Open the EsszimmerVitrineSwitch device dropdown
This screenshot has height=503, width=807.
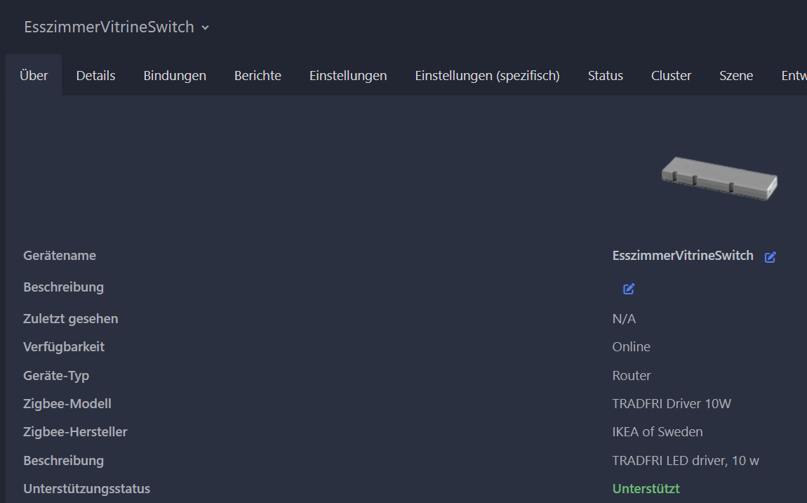click(116, 27)
